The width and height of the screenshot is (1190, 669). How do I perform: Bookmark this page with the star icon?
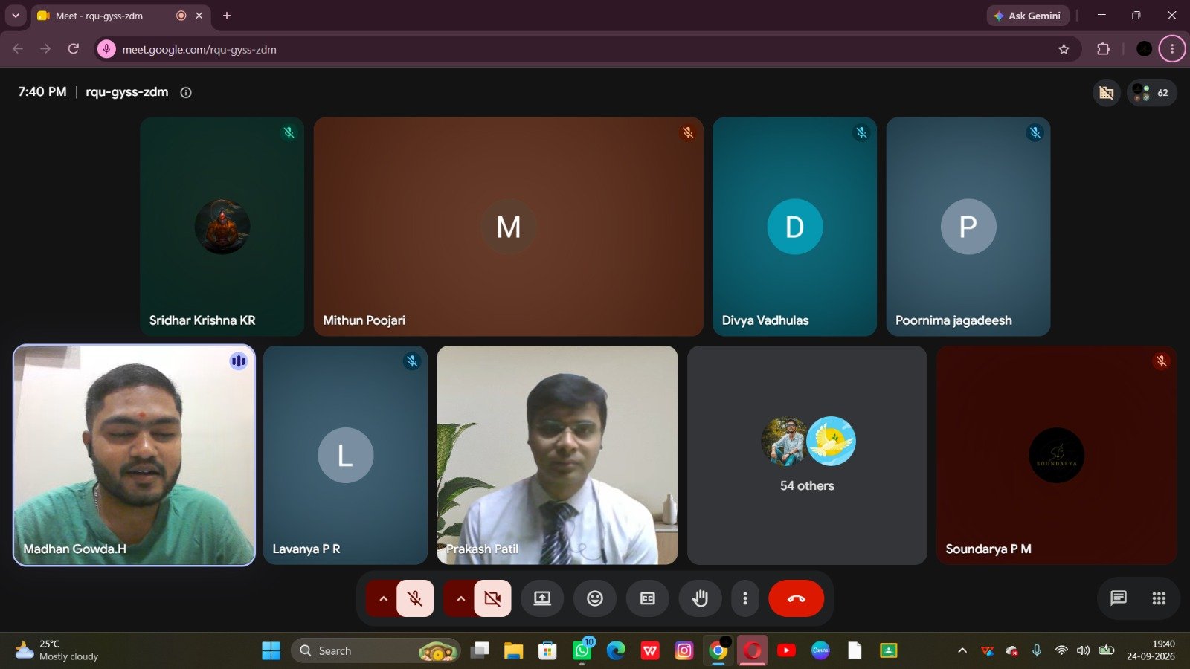1064,49
